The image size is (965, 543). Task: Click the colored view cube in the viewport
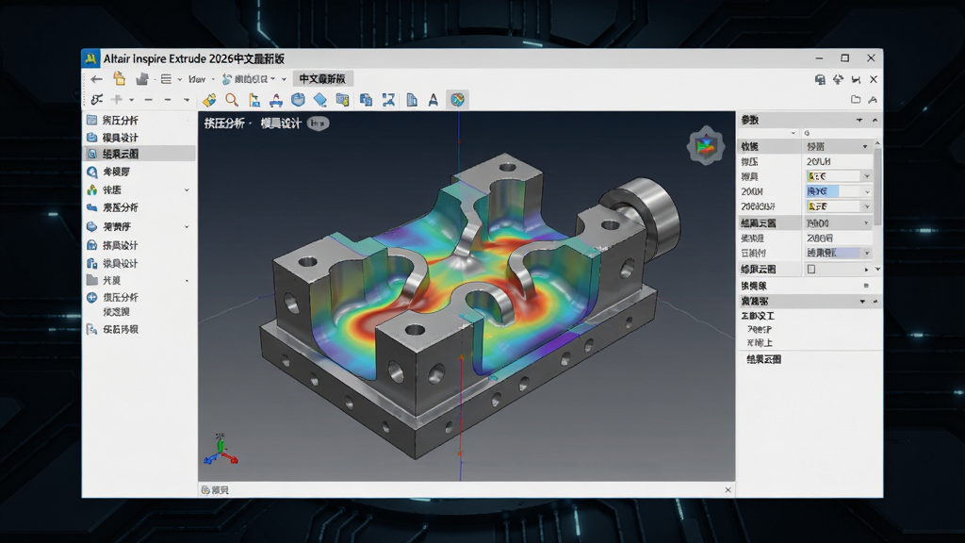[705, 145]
